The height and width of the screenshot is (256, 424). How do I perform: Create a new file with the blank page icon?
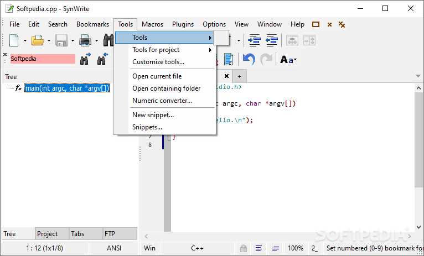(14, 40)
